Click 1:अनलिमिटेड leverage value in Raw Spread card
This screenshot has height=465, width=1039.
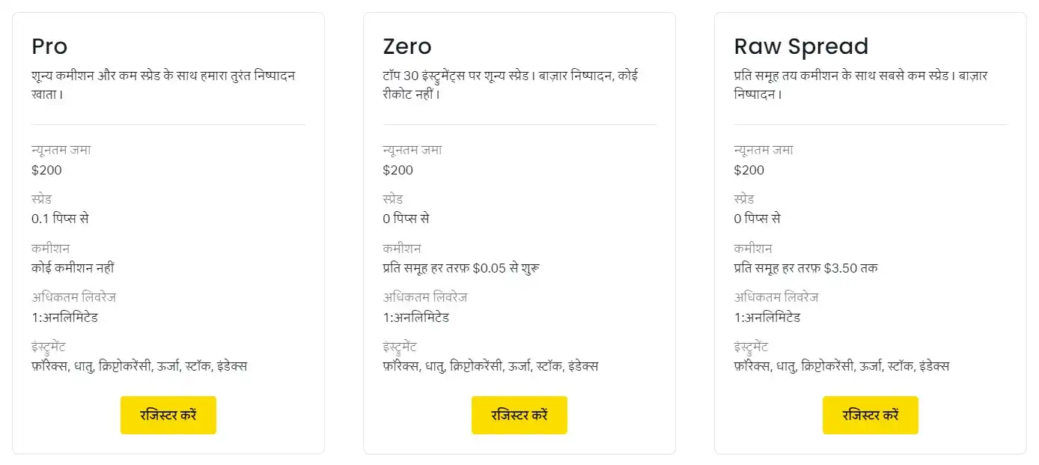pyautogui.click(x=767, y=317)
